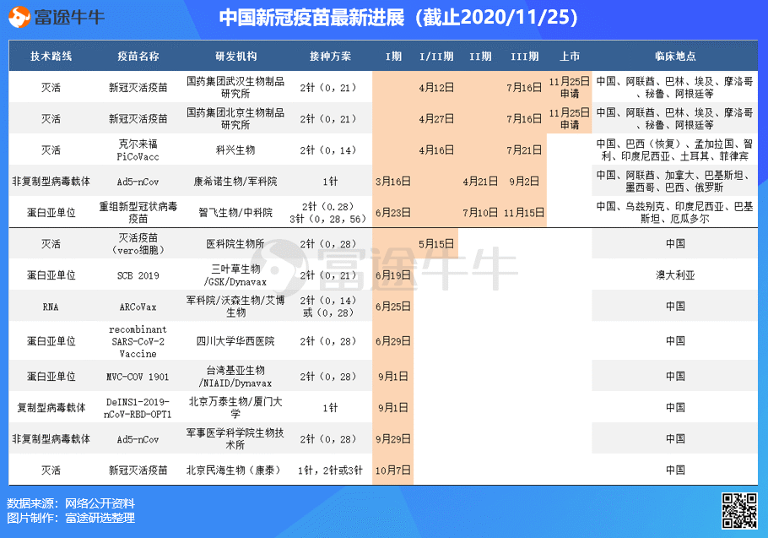Screen dimensions: 768x538
Task: Click the 3月16日 date cell
Action: pos(392,182)
